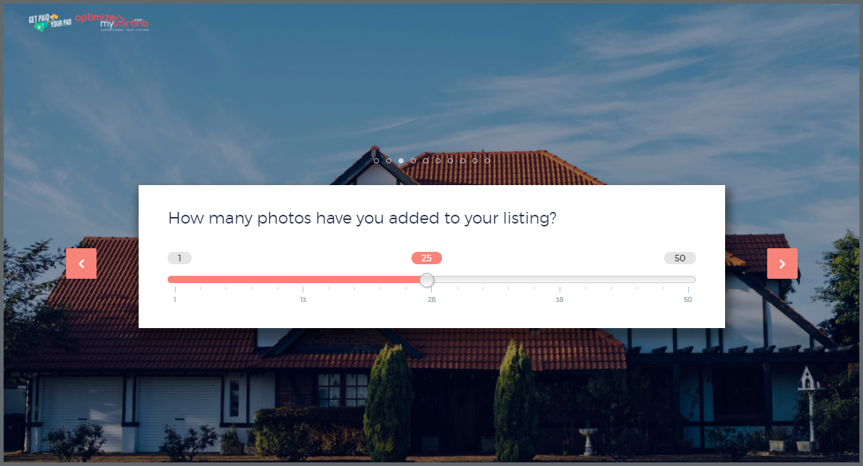Click the minimum value label 1
The image size is (863, 466).
[x=179, y=258]
